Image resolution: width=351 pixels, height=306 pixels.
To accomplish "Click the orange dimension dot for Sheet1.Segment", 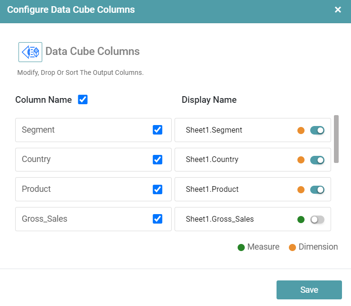I will pyautogui.click(x=301, y=130).
